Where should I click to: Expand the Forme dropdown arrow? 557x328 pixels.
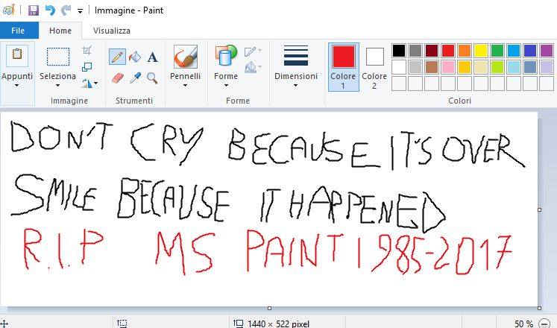point(226,86)
